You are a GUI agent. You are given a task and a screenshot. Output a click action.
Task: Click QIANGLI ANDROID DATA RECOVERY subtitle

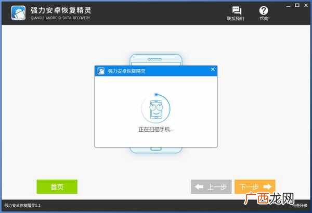click(x=60, y=18)
